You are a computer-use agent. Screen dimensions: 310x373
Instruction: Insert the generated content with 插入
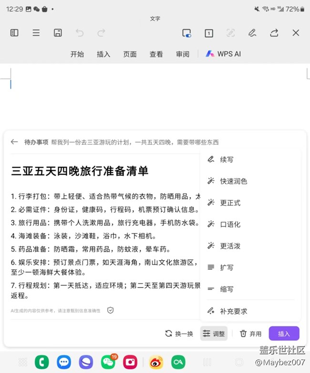pos(284,333)
